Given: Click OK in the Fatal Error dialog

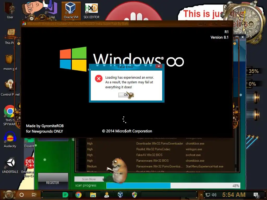Looking at the screenshot, I should click(x=126, y=95).
